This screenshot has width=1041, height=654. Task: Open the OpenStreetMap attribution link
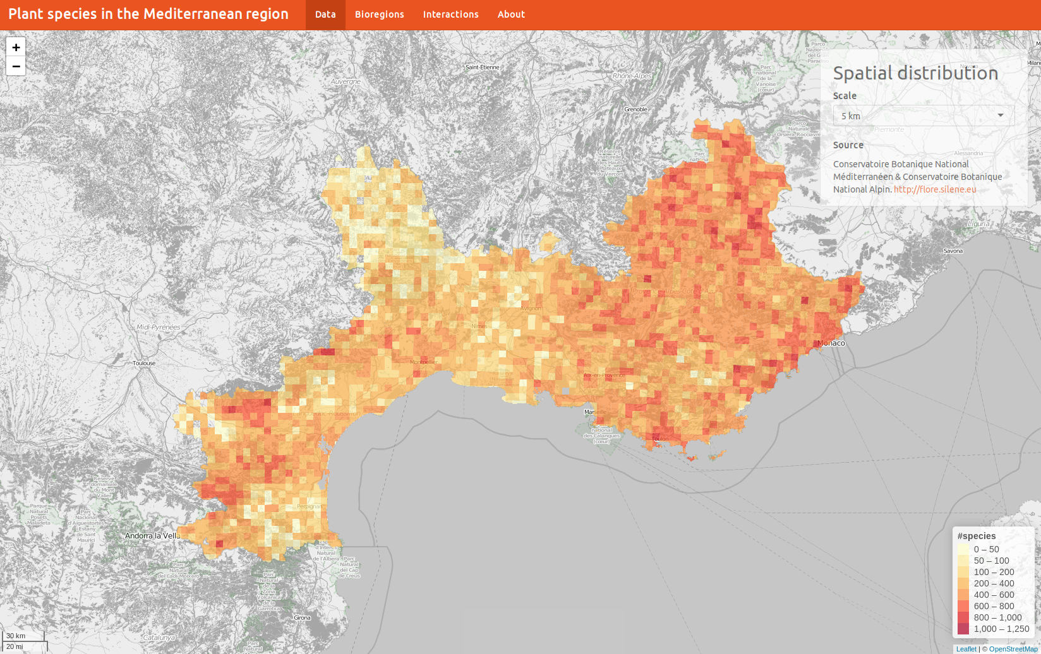click(1013, 649)
